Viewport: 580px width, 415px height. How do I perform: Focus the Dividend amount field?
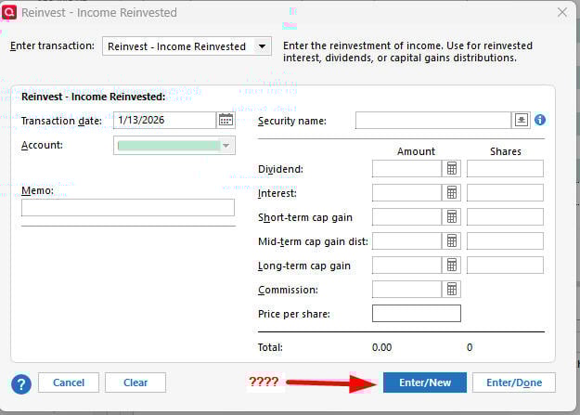[406, 168]
